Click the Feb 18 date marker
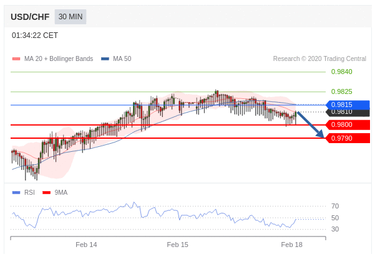Viewport: 375px width, 257px height. pos(291,245)
